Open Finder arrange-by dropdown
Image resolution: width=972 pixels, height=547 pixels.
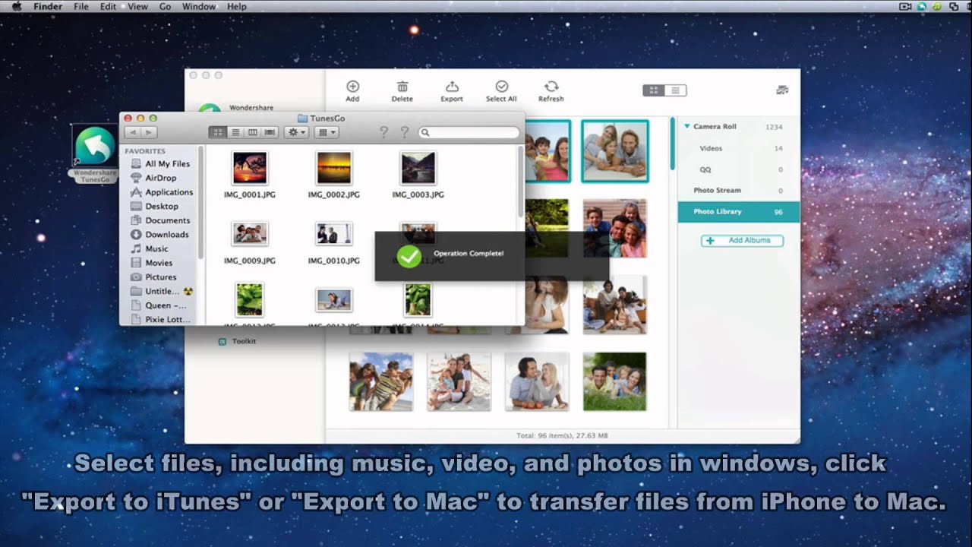327,132
